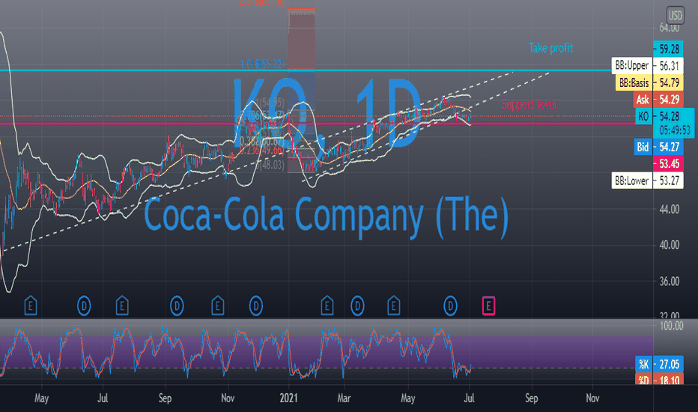698x412 pixels.
Task: Click the Ask 54.29 price label
Action: [659, 100]
